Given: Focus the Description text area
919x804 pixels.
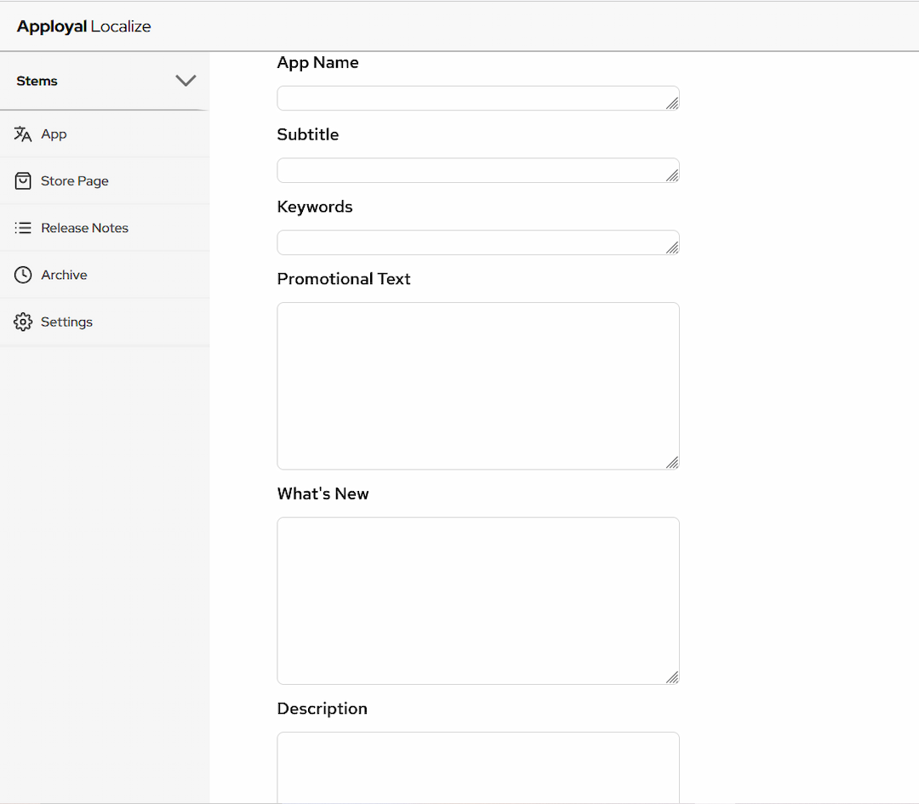Looking at the screenshot, I should pos(477,766).
